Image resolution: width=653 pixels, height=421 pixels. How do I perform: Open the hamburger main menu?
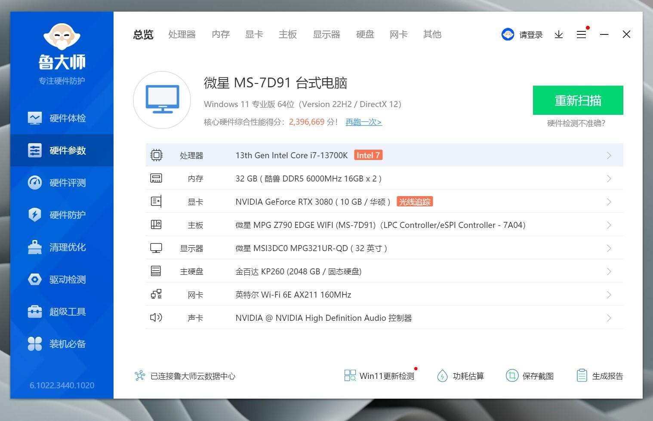581,34
